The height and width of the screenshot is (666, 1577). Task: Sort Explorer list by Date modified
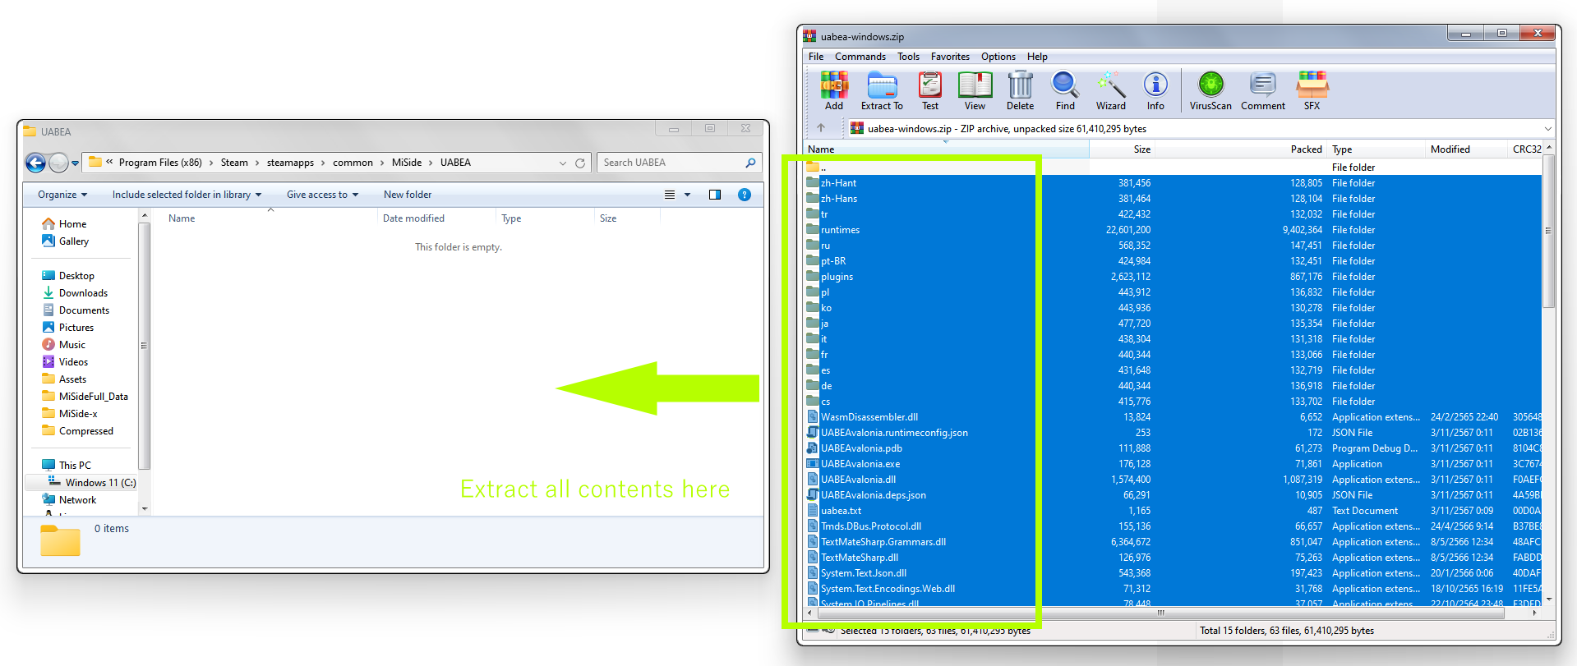[x=436, y=218]
